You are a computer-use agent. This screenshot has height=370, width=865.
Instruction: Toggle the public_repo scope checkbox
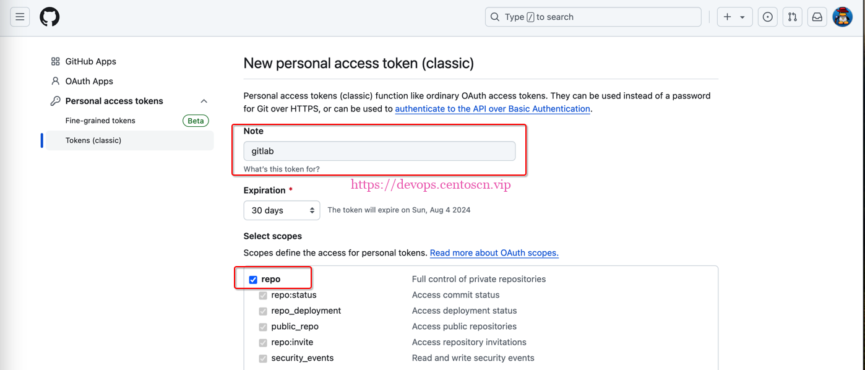coord(263,327)
